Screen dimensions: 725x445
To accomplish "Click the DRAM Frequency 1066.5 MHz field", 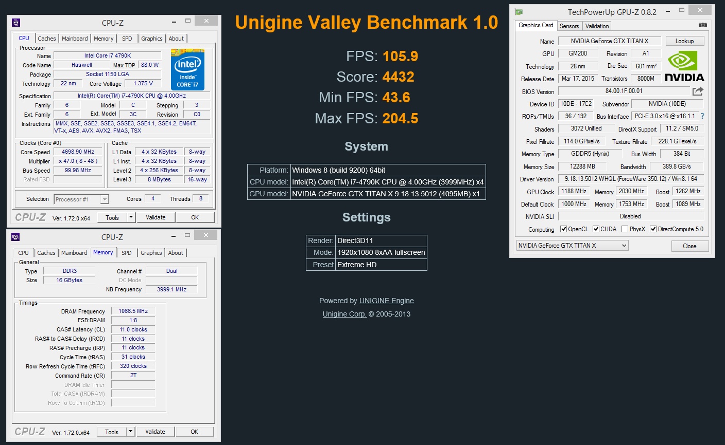I will pos(133,311).
